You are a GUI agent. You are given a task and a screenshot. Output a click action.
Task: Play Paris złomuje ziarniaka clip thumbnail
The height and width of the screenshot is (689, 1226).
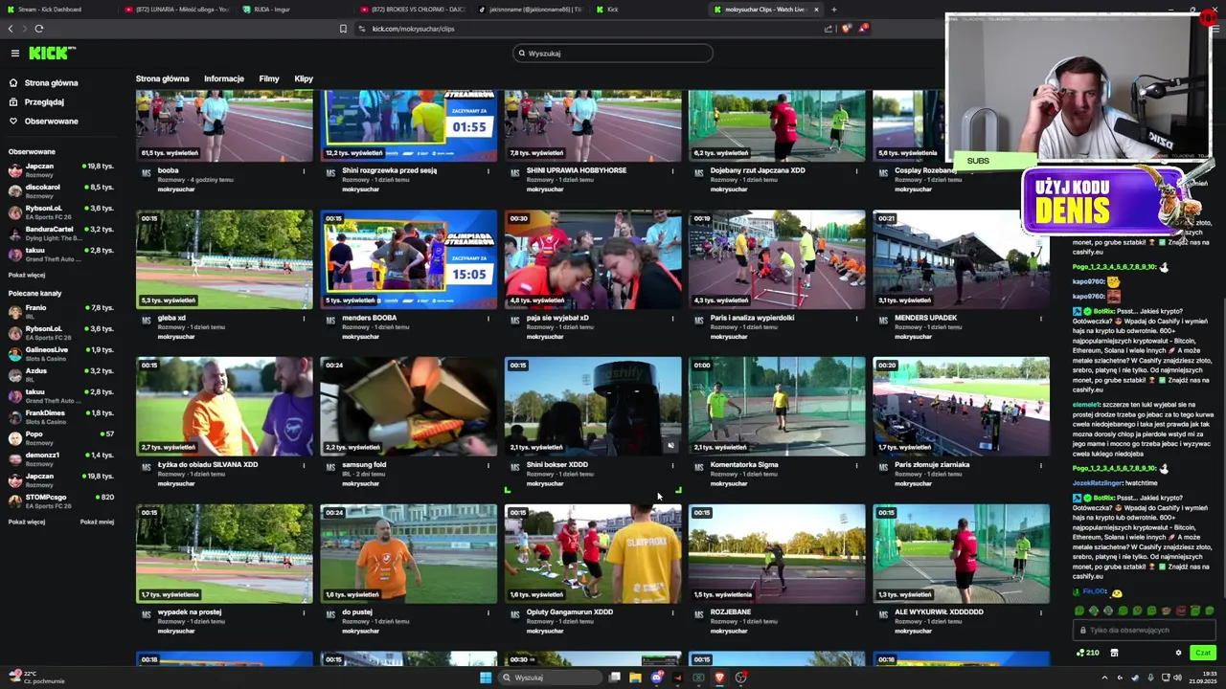pyautogui.click(x=961, y=407)
